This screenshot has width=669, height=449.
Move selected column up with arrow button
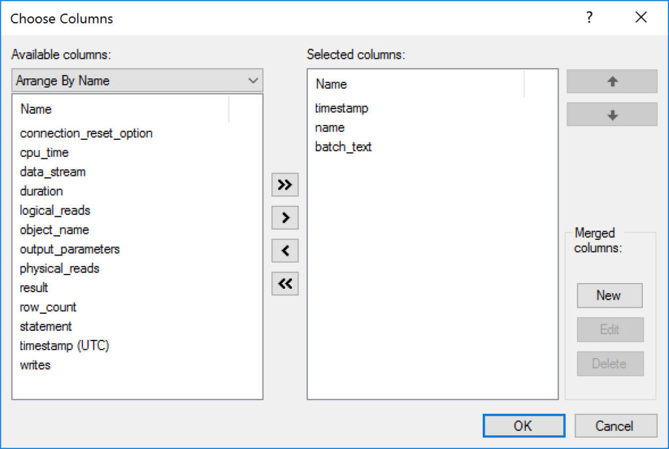pos(612,81)
